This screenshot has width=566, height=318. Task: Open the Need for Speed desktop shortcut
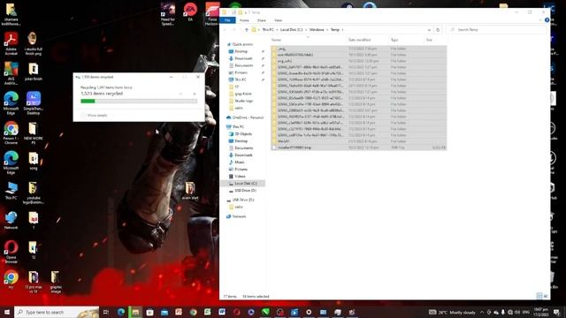168,14
